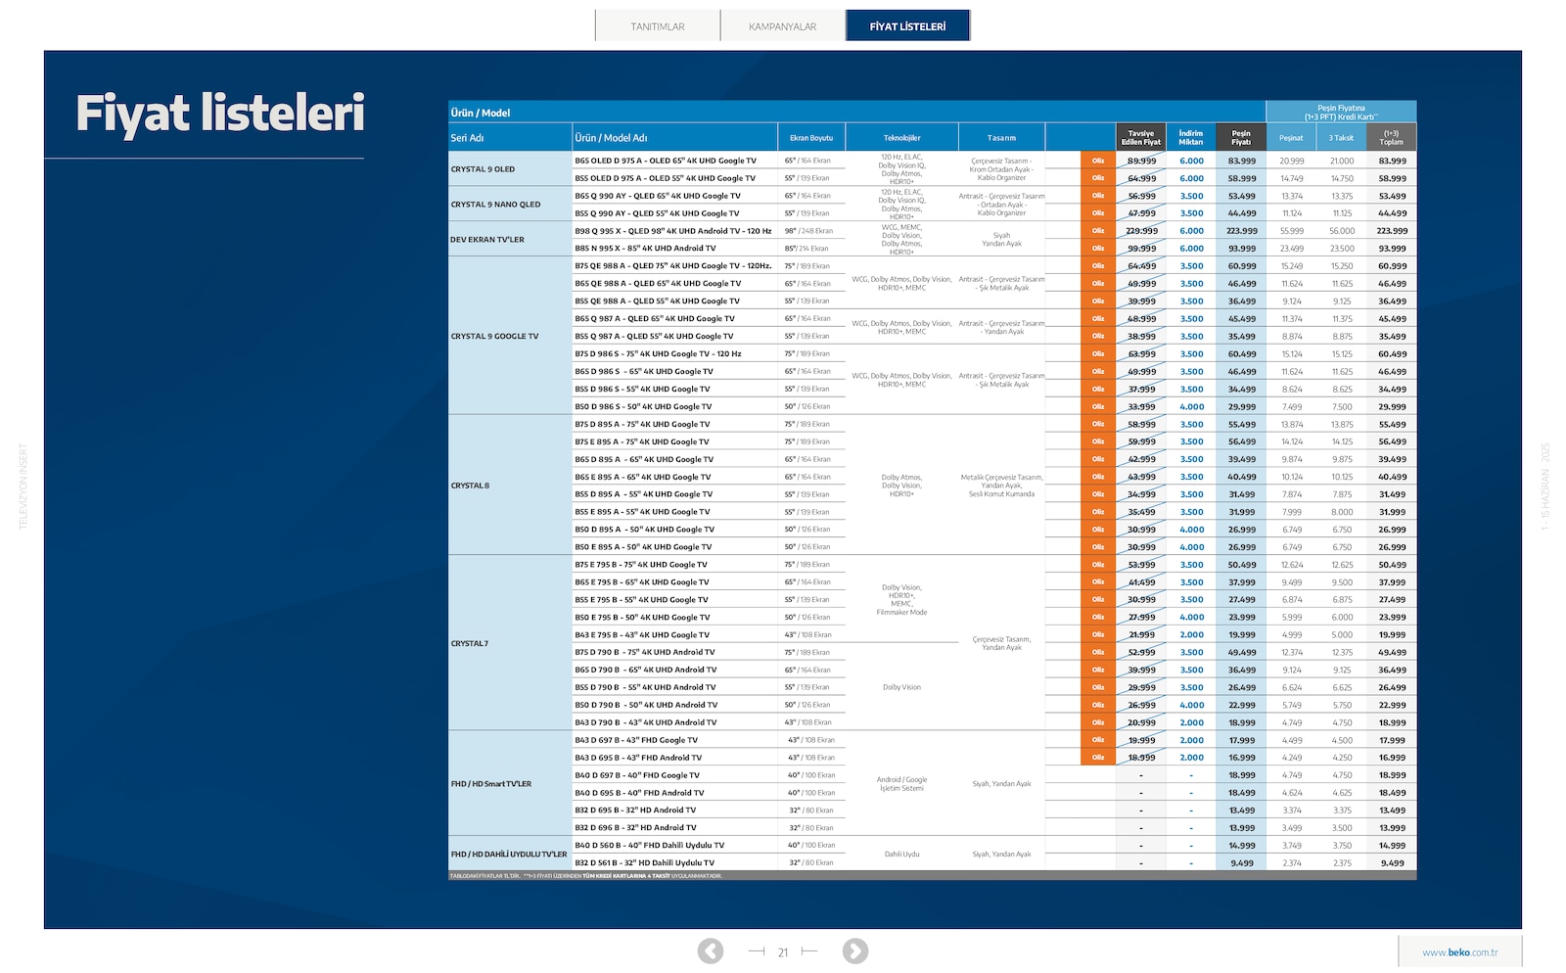
Task: Click B55 E 895 A 55" model name
Action: 642,512
